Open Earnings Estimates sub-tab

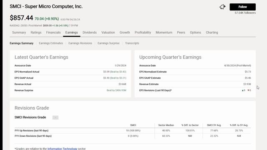[x=51, y=43]
